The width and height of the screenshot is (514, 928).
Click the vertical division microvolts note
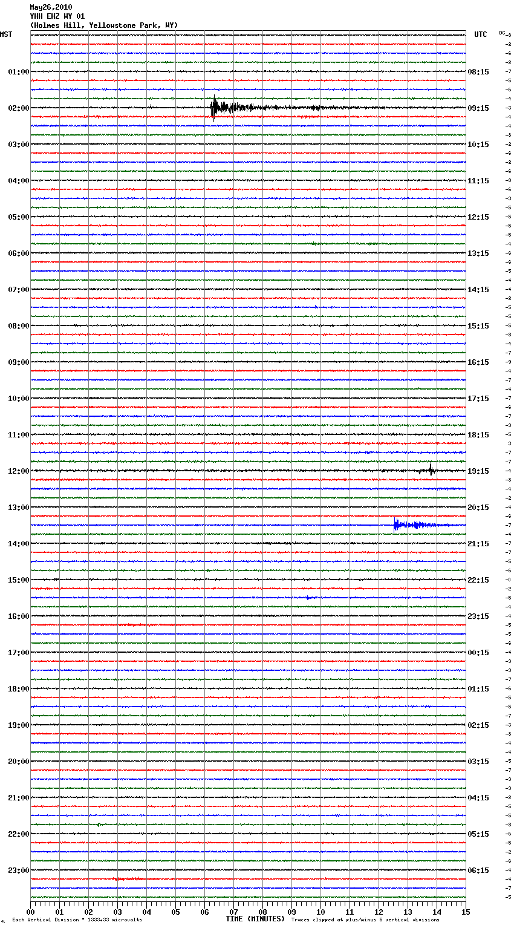(77, 920)
